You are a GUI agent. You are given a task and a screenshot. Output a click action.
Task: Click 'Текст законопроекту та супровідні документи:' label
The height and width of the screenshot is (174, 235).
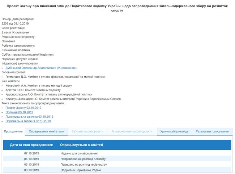33,103
